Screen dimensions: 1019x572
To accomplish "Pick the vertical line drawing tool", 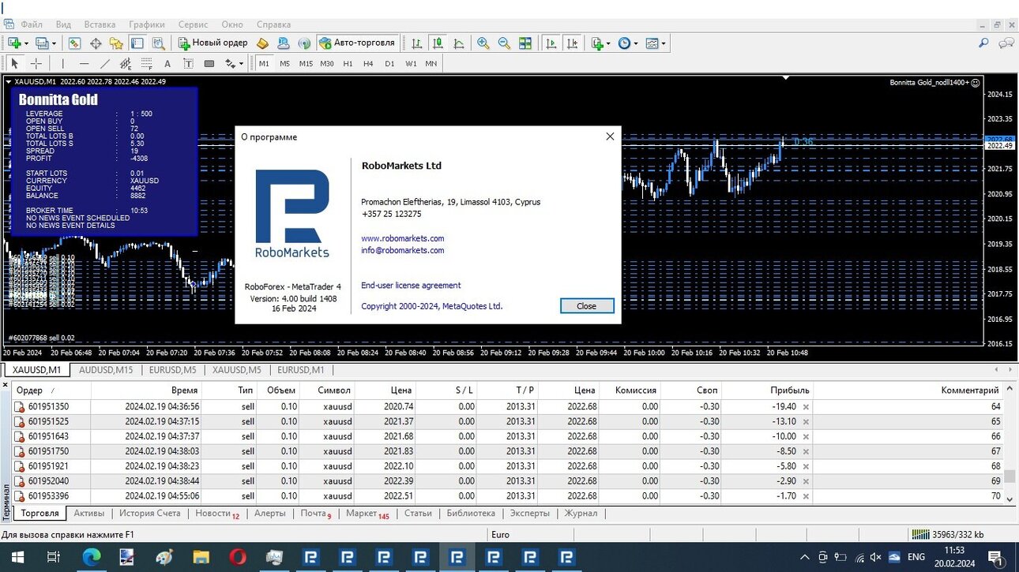I will pos(63,63).
